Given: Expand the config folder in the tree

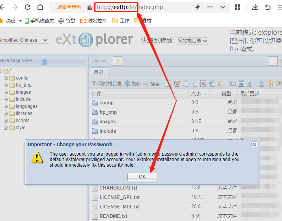Looking at the screenshot, I should coord(6,78).
